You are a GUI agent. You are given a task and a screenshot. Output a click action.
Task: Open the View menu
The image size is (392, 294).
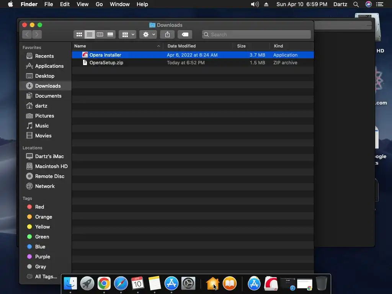coord(83,4)
